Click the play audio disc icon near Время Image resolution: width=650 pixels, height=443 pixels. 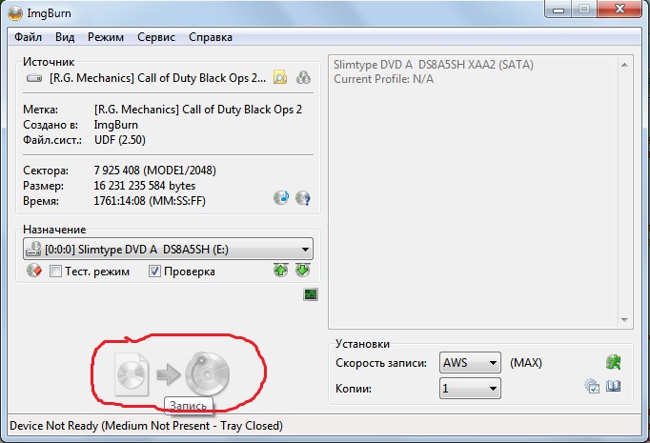coord(281,197)
